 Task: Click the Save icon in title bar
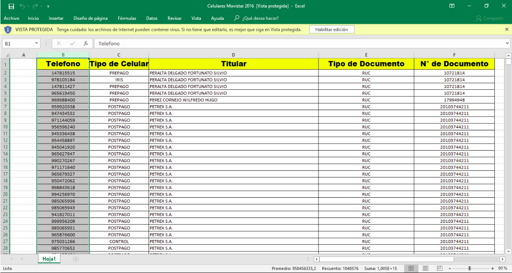11,6
